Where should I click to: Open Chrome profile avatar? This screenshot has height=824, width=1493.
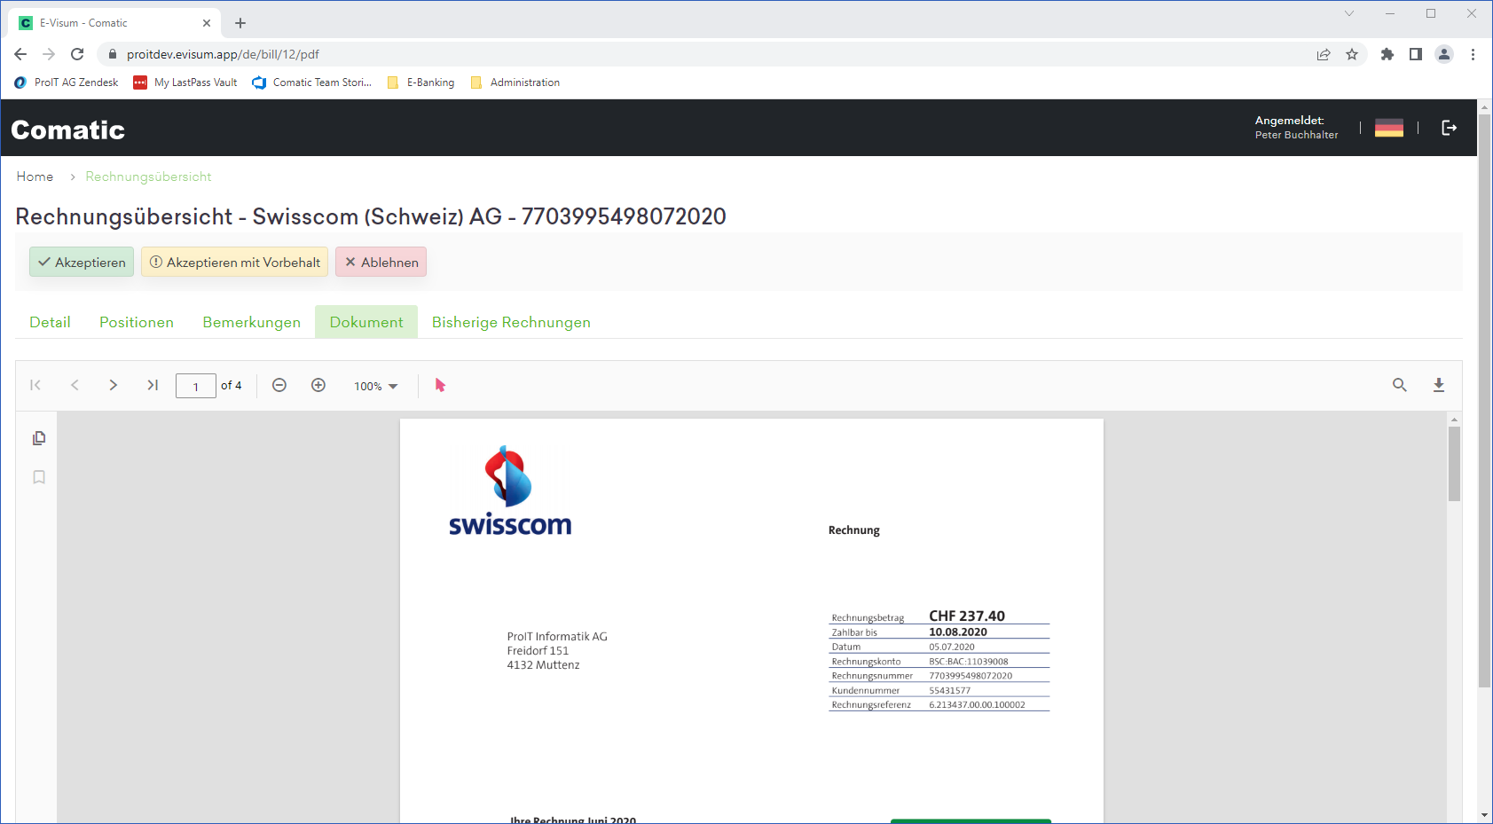pyautogui.click(x=1444, y=54)
